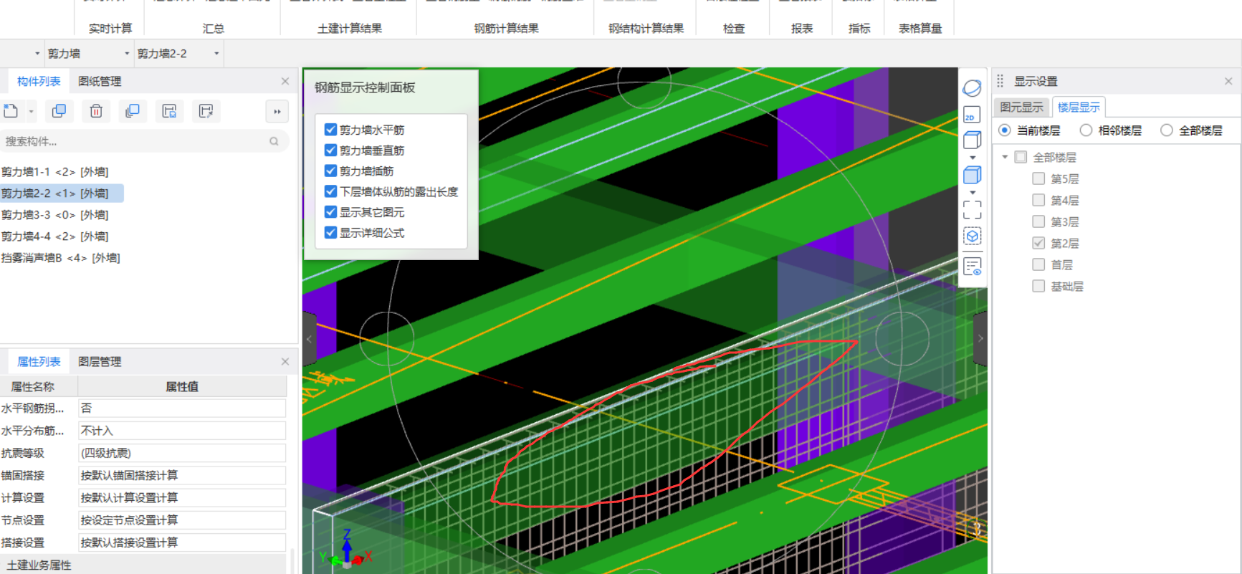This screenshot has height=574, width=1242.
Task: Click the 抗震等级 property value cell
Action: click(182, 453)
